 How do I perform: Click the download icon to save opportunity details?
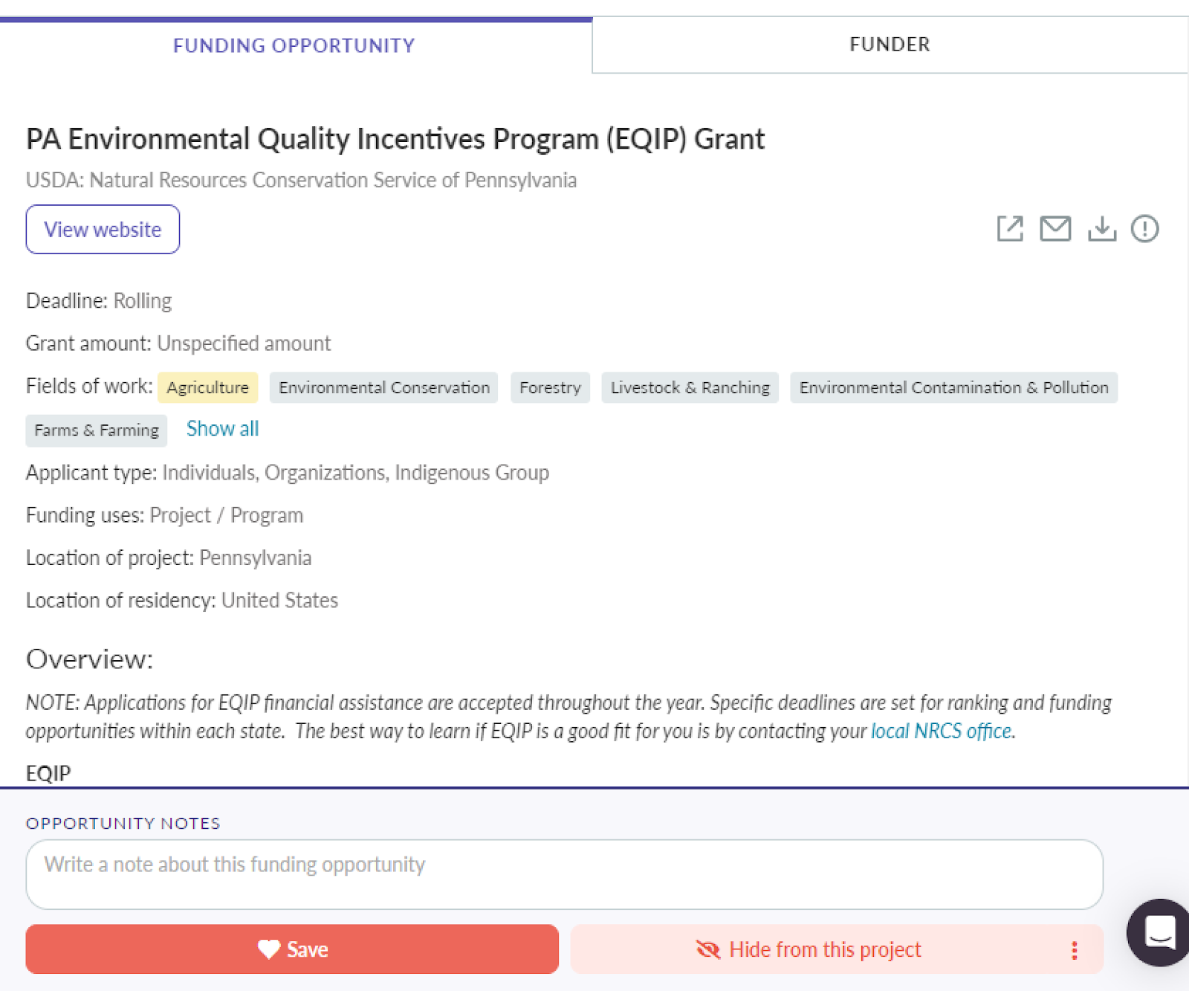[x=1102, y=230]
